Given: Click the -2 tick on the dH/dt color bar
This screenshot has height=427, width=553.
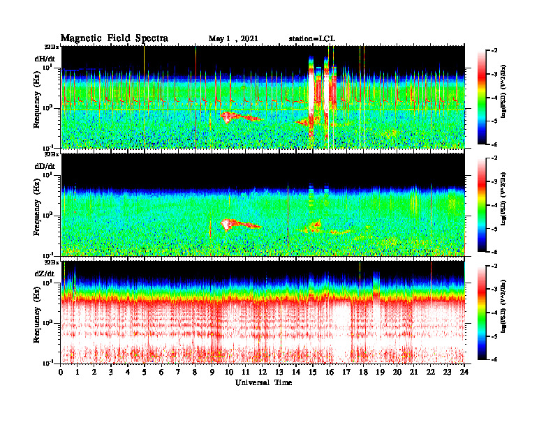Looking at the screenshot, I should click(x=494, y=51).
